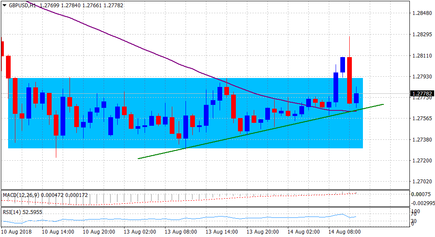Viewport: 435px width, 237px height.
Task: Click the MACD scale value 0.00075
Action: point(420,194)
